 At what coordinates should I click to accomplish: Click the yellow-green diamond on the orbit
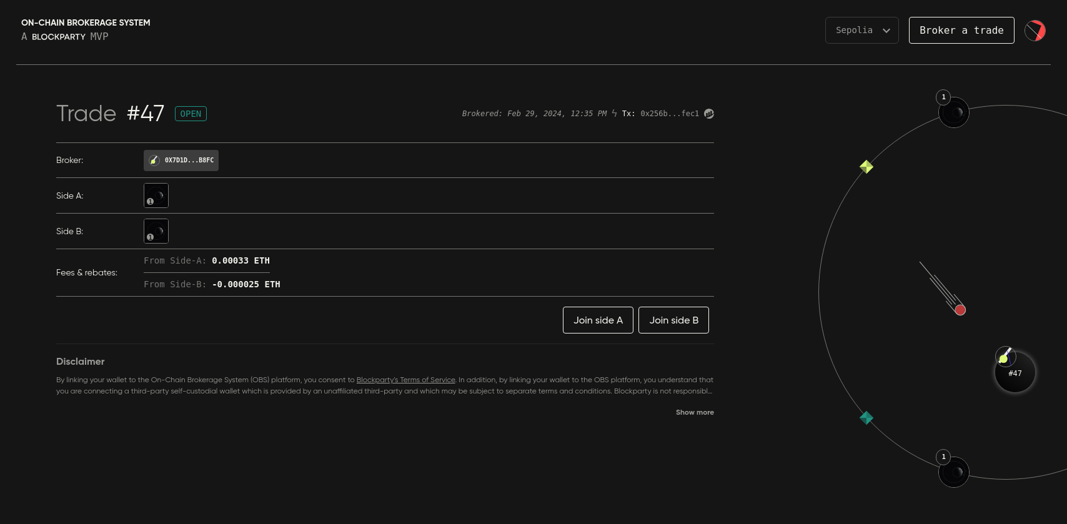click(866, 167)
